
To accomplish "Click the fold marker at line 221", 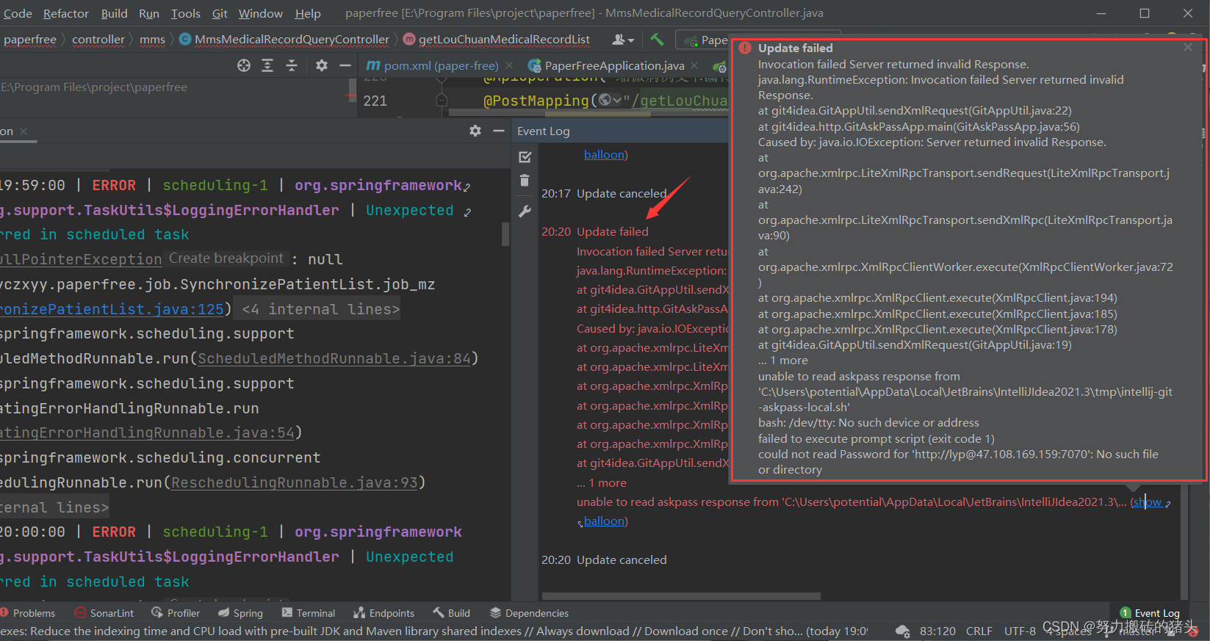I will [441, 99].
